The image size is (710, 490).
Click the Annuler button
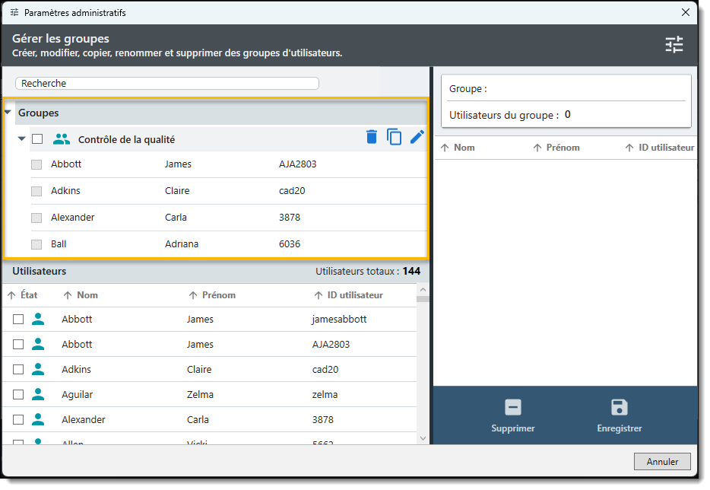coord(661,461)
